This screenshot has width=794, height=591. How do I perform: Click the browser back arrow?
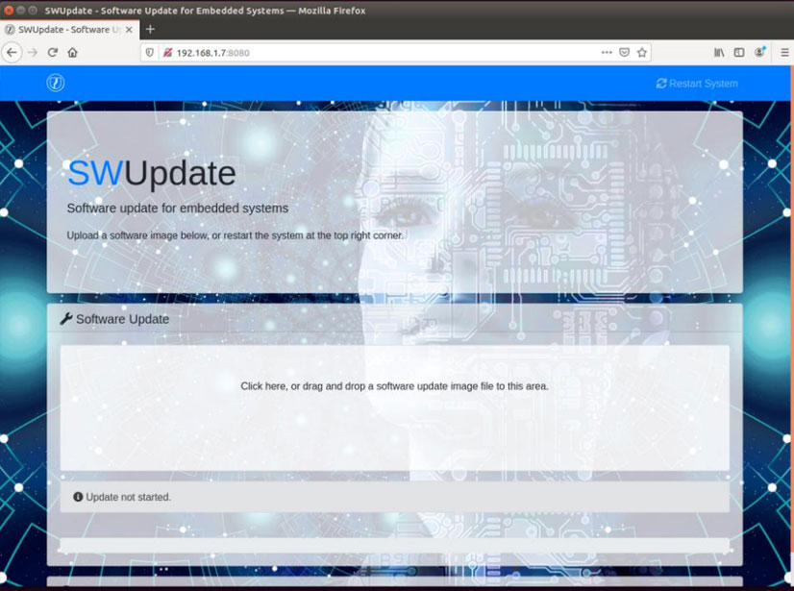click(11, 52)
